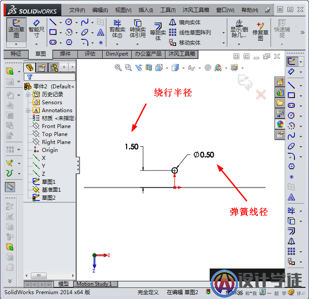This screenshot has width=309, height=299.
Task: Click Convert Entities (转换实体引用)
Action: [138, 29]
